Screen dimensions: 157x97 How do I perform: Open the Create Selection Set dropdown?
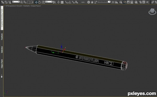(104, 2)
